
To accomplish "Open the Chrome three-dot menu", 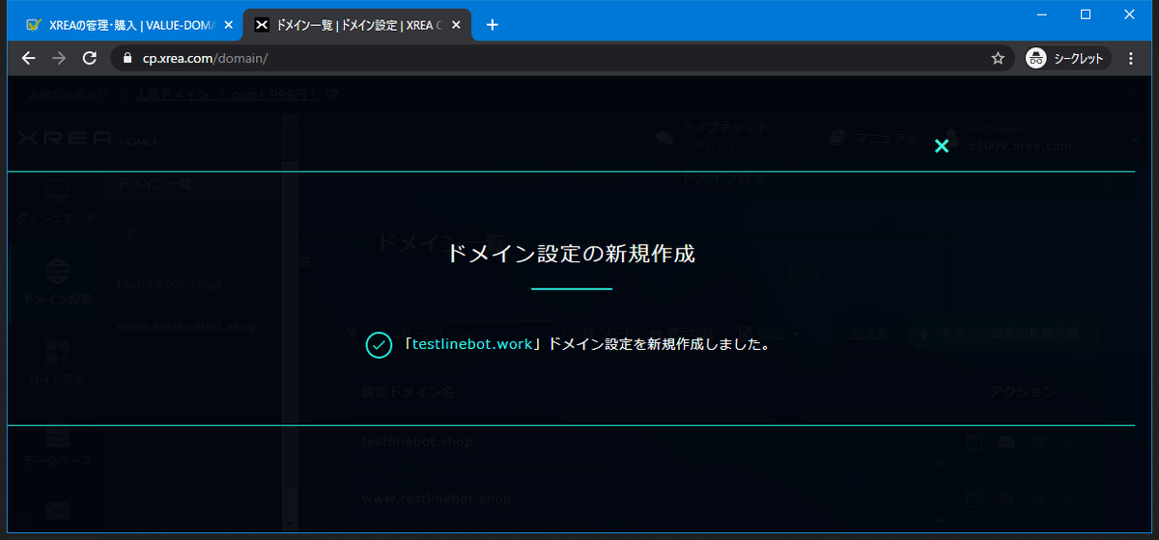I will (1131, 58).
